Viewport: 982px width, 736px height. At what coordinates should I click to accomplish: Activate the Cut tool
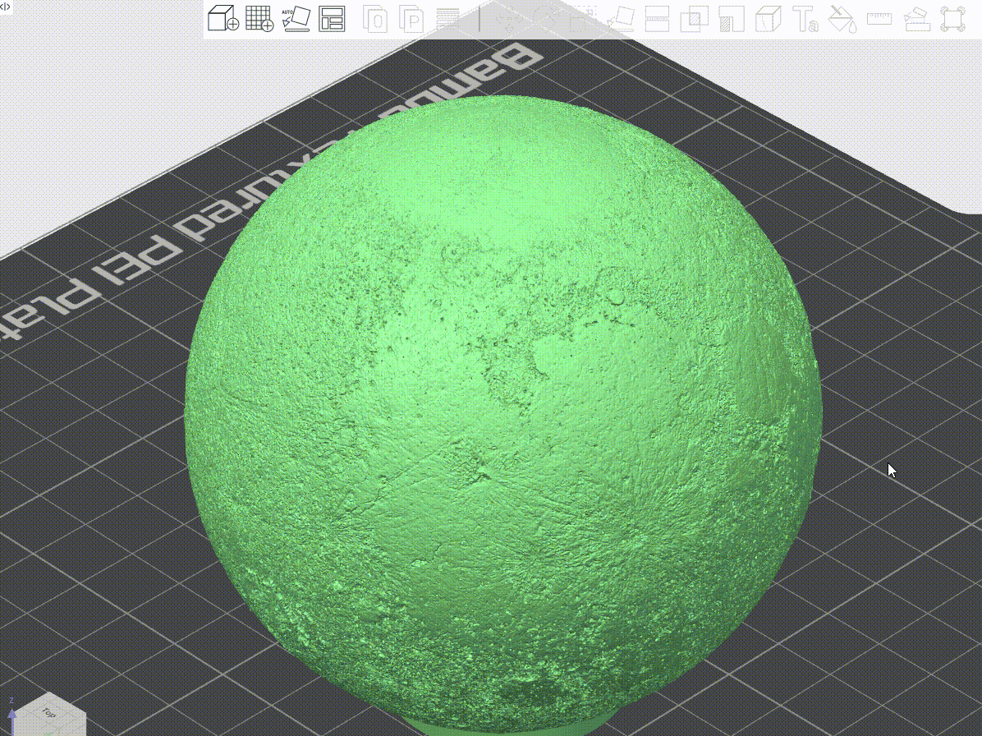[x=657, y=19]
